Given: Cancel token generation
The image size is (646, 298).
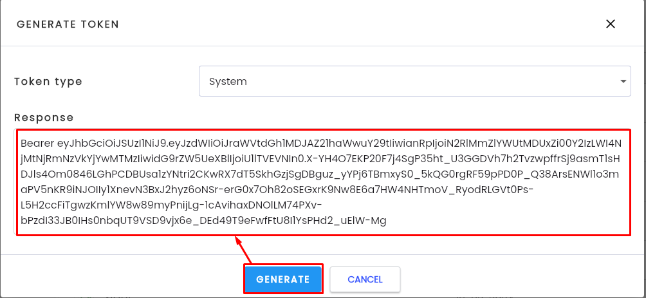Looking at the screenshot, I should (x=365, y=279).
